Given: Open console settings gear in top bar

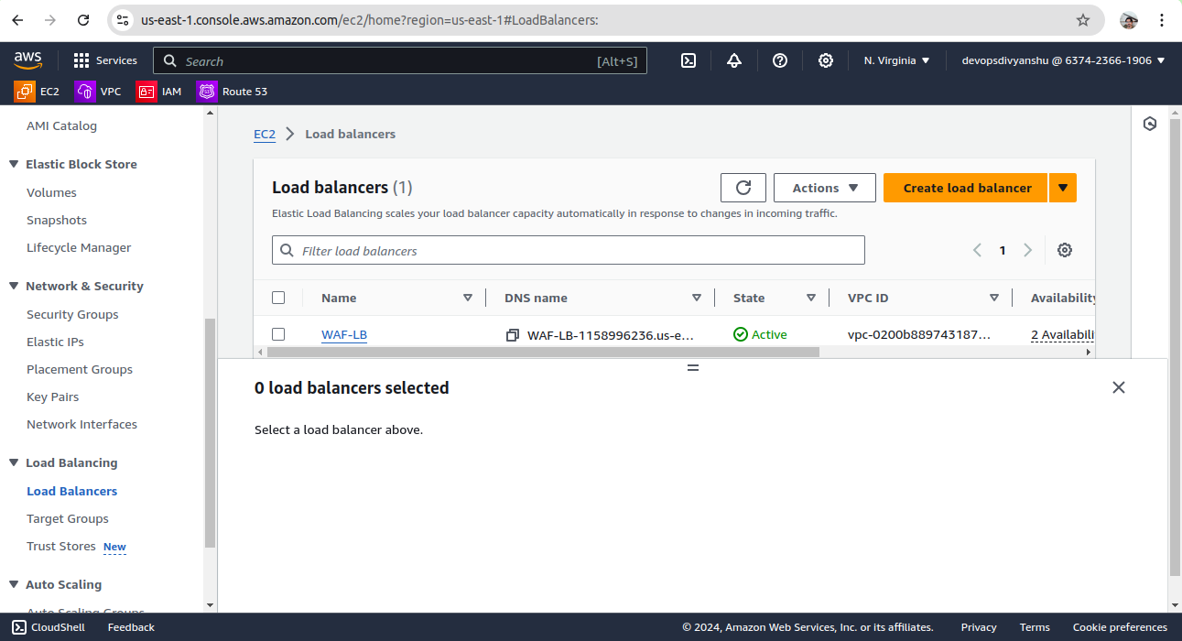Looking at the screenshot, I should point(826,60).
